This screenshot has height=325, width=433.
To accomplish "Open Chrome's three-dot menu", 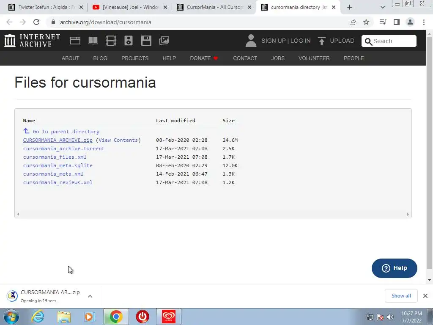I will click(424, 22).
